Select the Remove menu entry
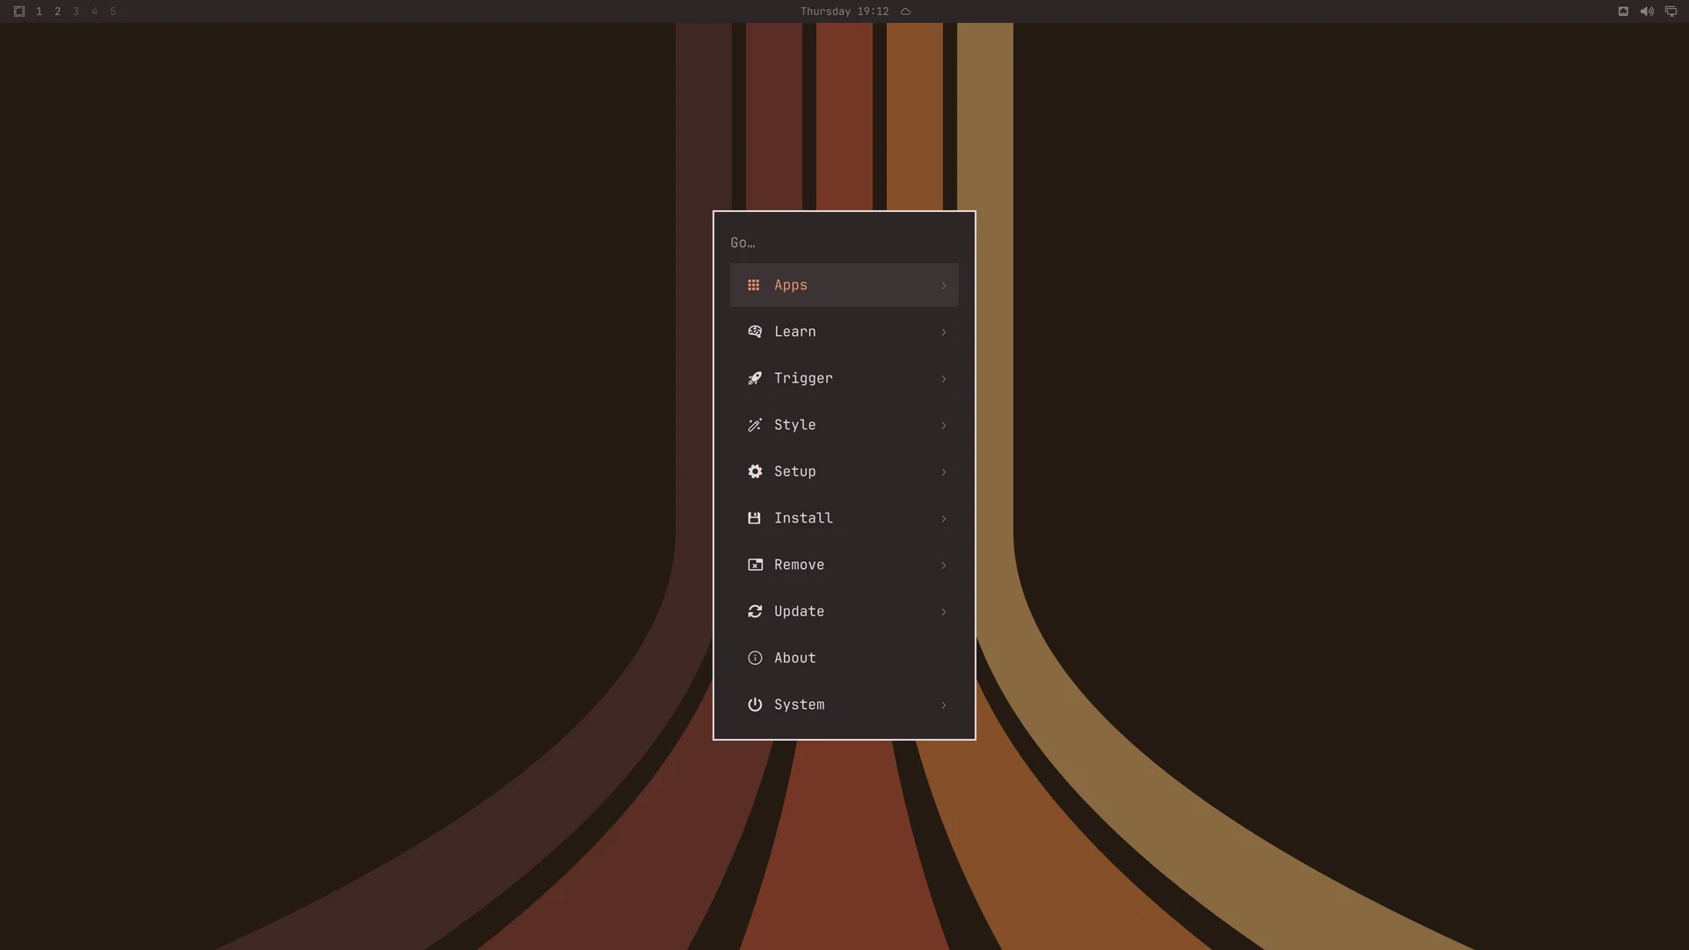The image size is (1689, 950). 844,565
